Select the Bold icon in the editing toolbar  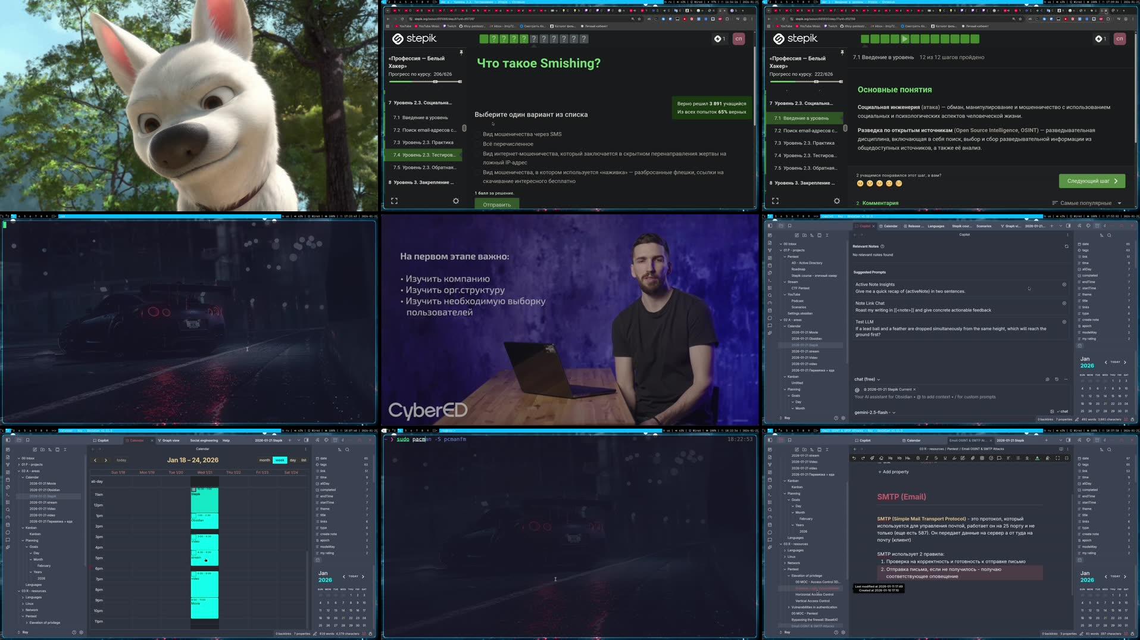point(918,458)
